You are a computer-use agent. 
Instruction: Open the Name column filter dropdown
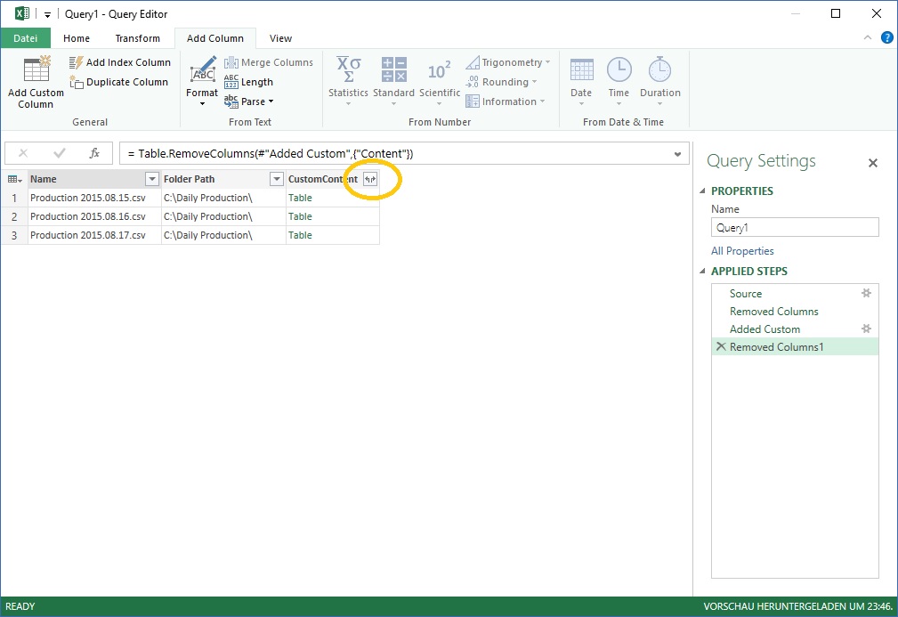[151, 179]
